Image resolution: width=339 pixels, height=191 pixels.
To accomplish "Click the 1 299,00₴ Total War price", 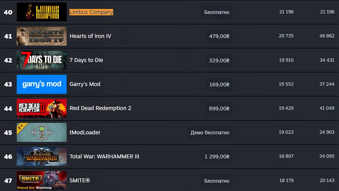I will click(x=217, y=156).
